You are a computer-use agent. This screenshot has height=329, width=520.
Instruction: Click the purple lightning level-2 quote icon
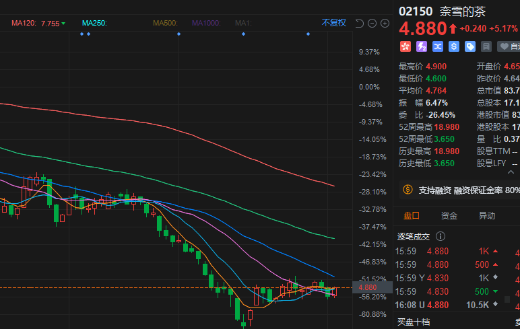(x=422, y=46)
